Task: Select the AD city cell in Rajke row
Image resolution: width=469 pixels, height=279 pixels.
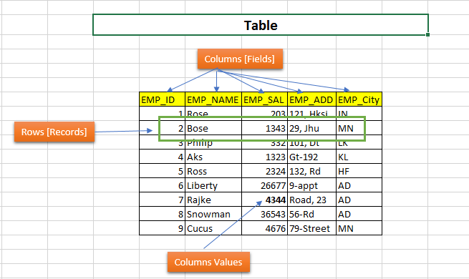Action: [x=359, y=200]
